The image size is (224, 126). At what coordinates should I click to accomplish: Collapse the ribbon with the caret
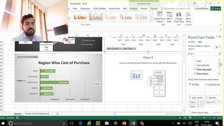[x=220, y=24]
